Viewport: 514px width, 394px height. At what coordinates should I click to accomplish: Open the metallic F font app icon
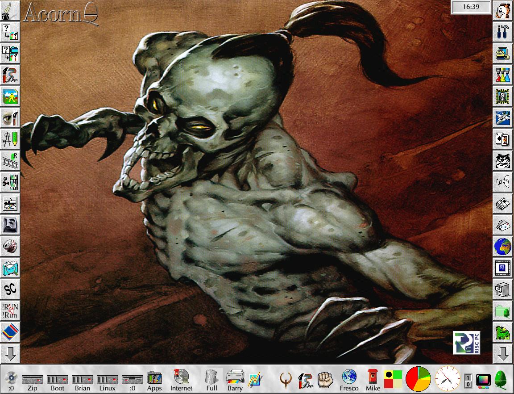tap(10, 225)
